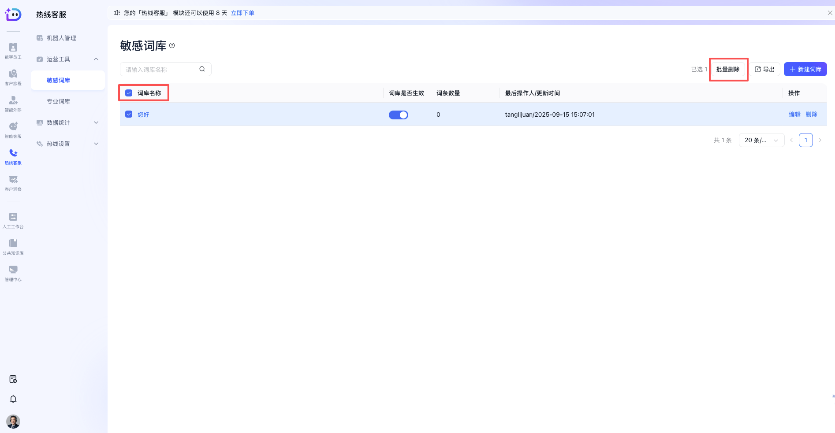Select 专业词库 in the side menu
The width and height of the screenshot is (835, 433).
(x=59, y=101)
